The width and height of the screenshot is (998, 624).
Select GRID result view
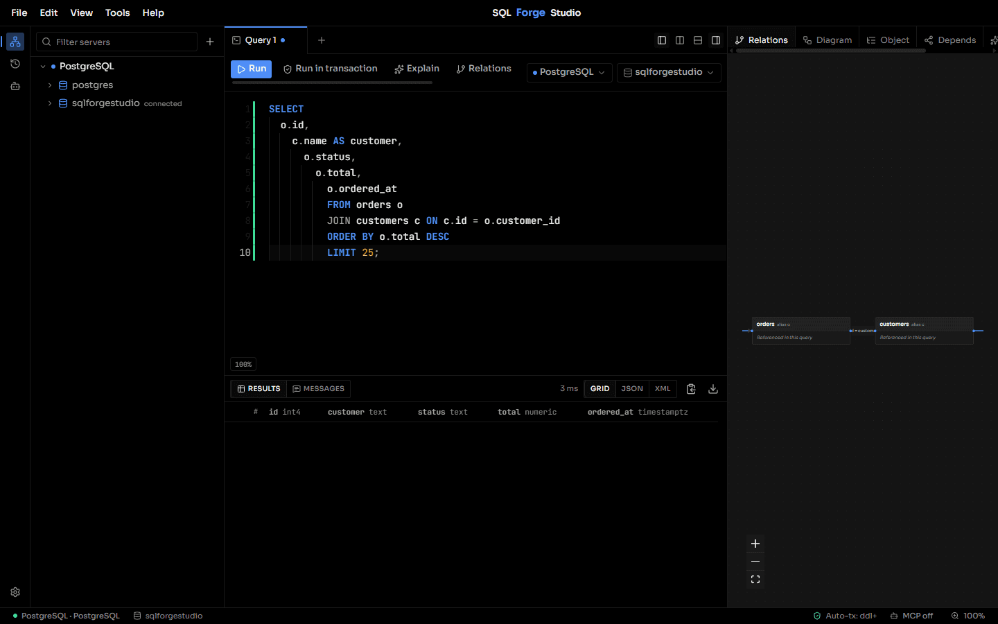[600, 389]
